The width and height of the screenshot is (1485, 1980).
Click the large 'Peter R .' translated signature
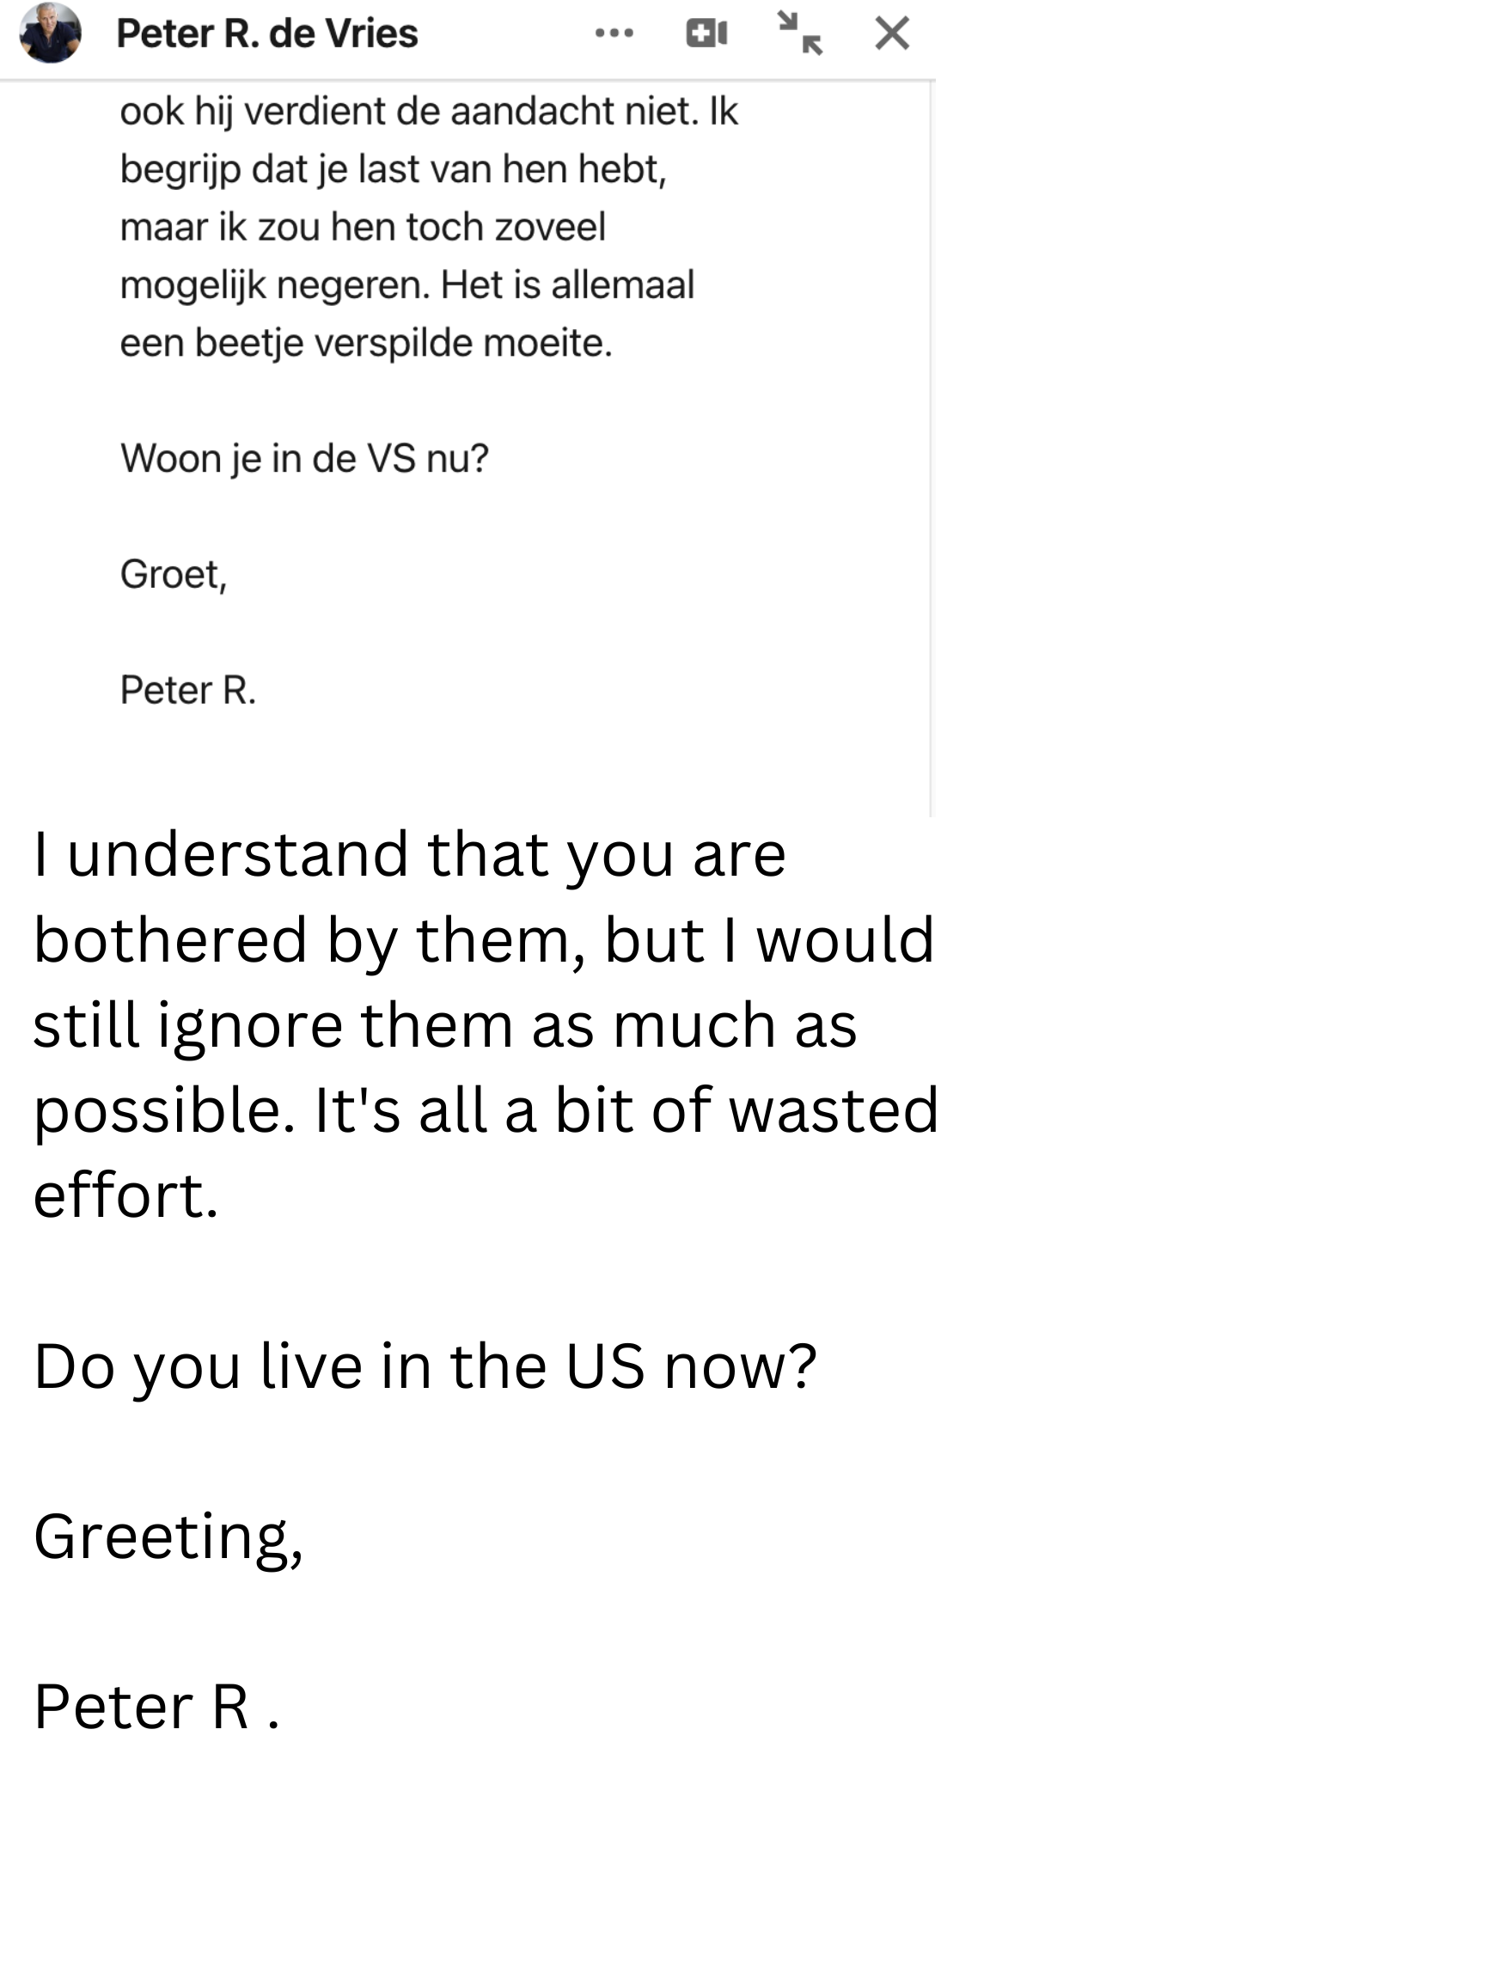pos(156,1707)
